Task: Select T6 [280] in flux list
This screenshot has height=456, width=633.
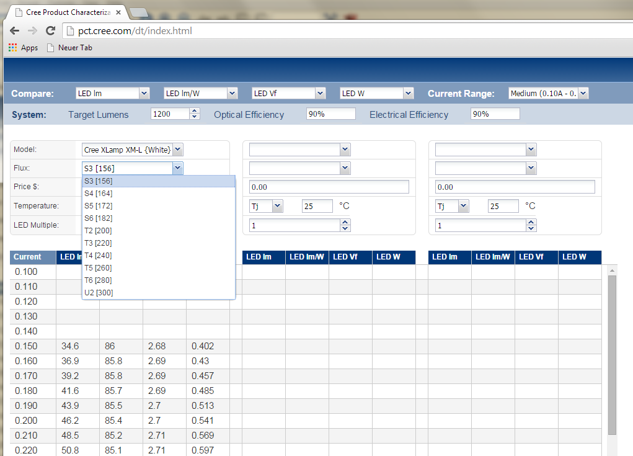Action: tap(159, 280)
